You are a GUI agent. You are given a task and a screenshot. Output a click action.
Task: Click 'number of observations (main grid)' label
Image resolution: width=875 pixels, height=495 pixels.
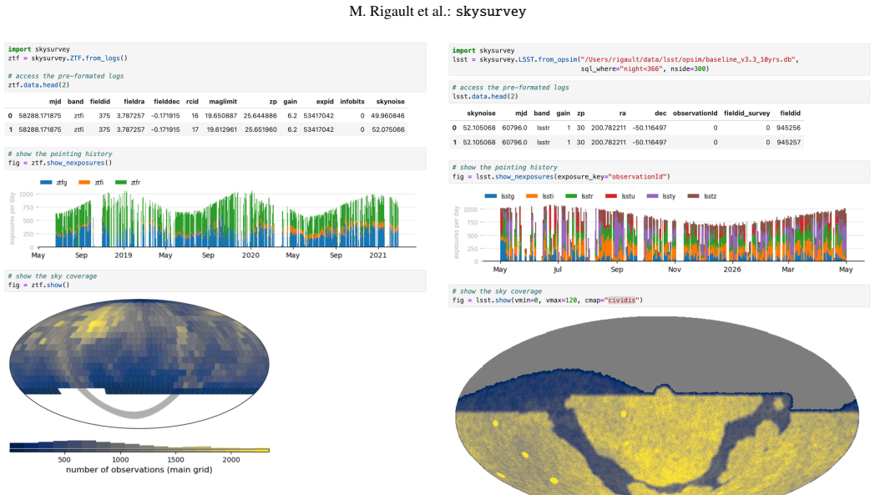click(139, 470)
